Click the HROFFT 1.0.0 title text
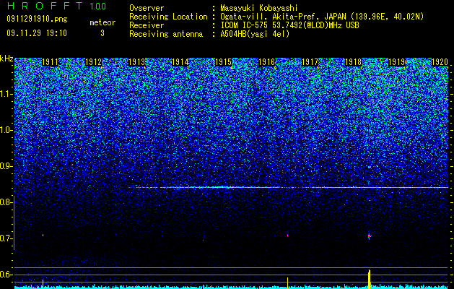 coord(56,6)
